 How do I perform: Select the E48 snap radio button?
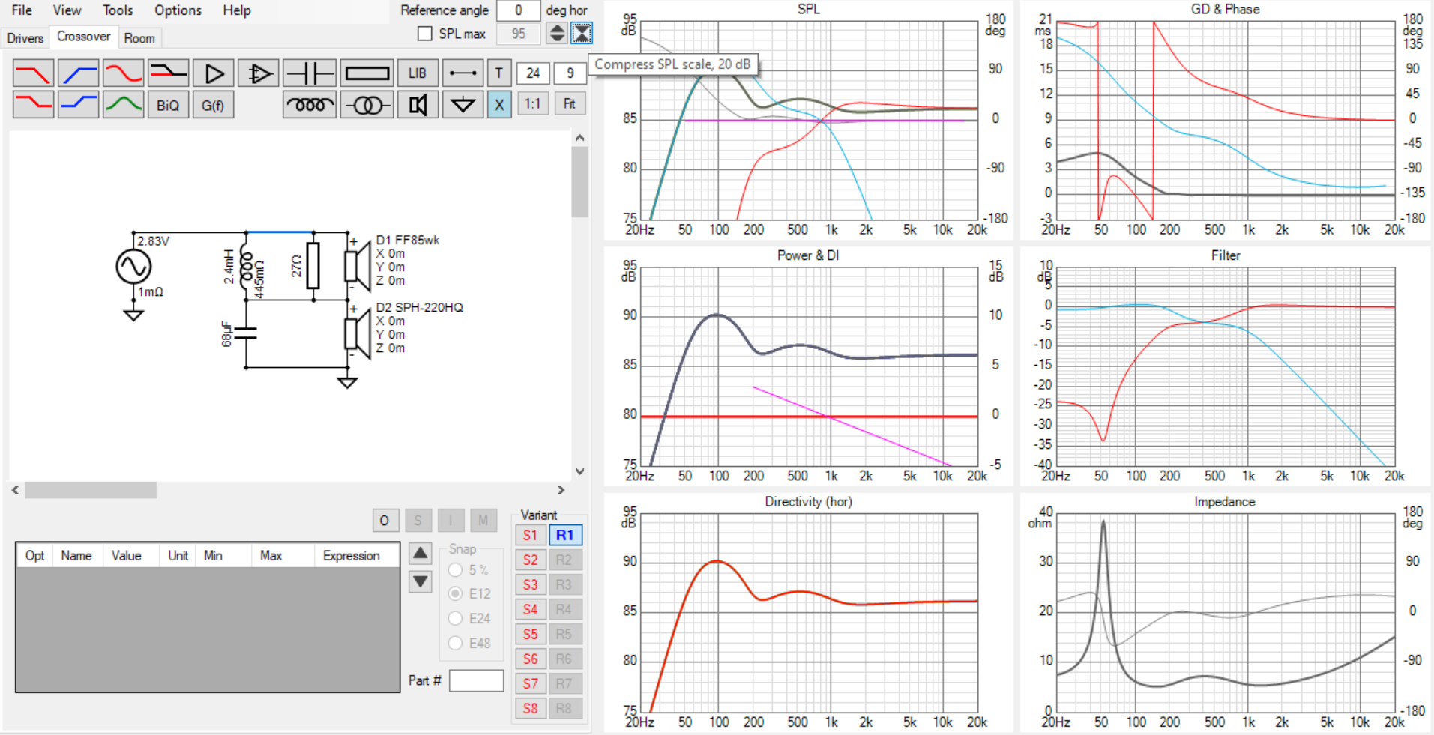click(x=455, y=643)
